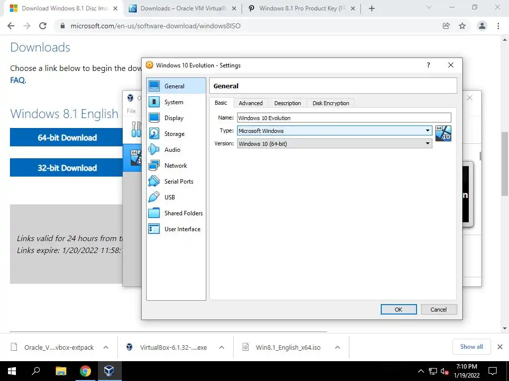
Task: Show hidden system tray icons
Action: pyautogui.click(x=421, y=371)
